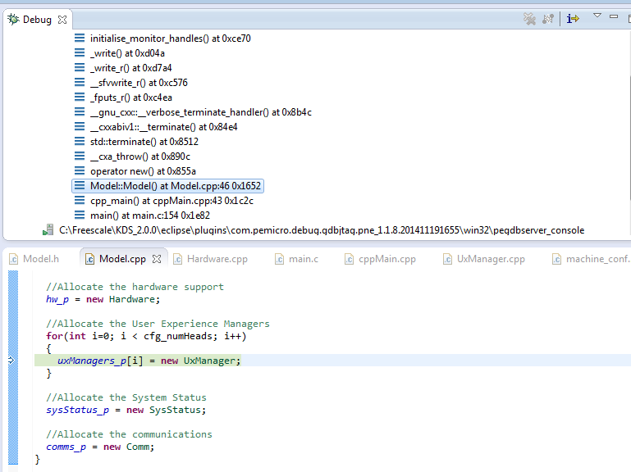Click the code line hw_p = new Hardware;
This screenshot has height=472, width=631.
tap(103, 300)
